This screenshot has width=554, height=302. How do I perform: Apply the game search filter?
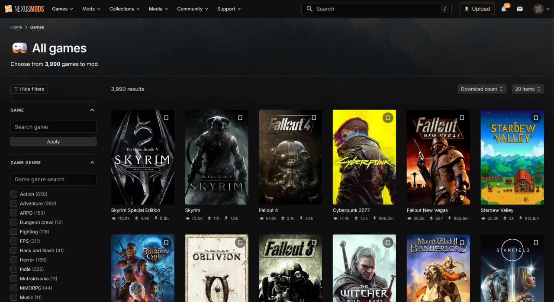pyautogui.click(x=53, y=141)
